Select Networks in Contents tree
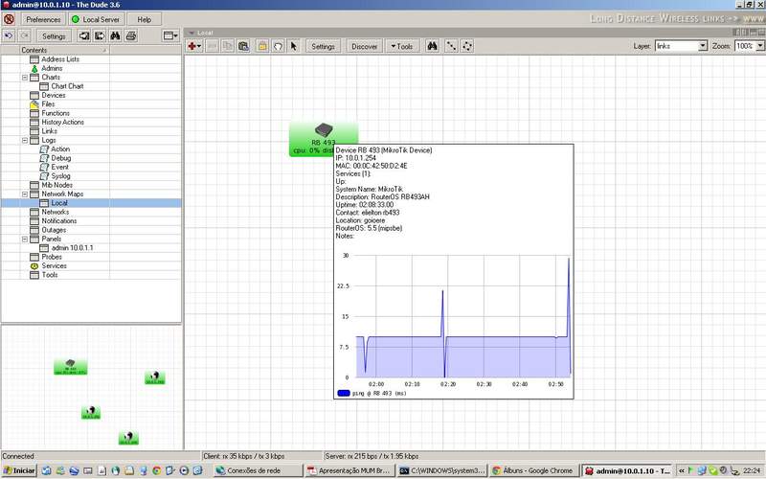The width and height of the screenshot is (766, 479). pyautogui.click(x=56, y=212)
